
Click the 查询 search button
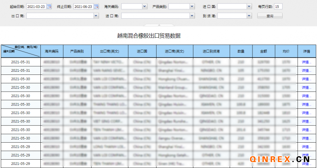coord(270,16)
